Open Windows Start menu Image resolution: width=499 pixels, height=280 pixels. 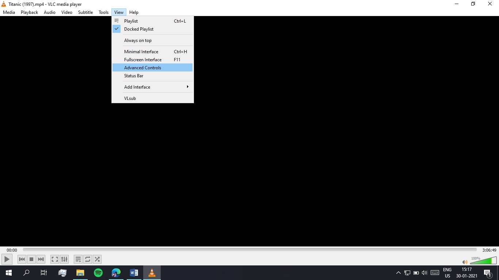[x=9, y=273]
